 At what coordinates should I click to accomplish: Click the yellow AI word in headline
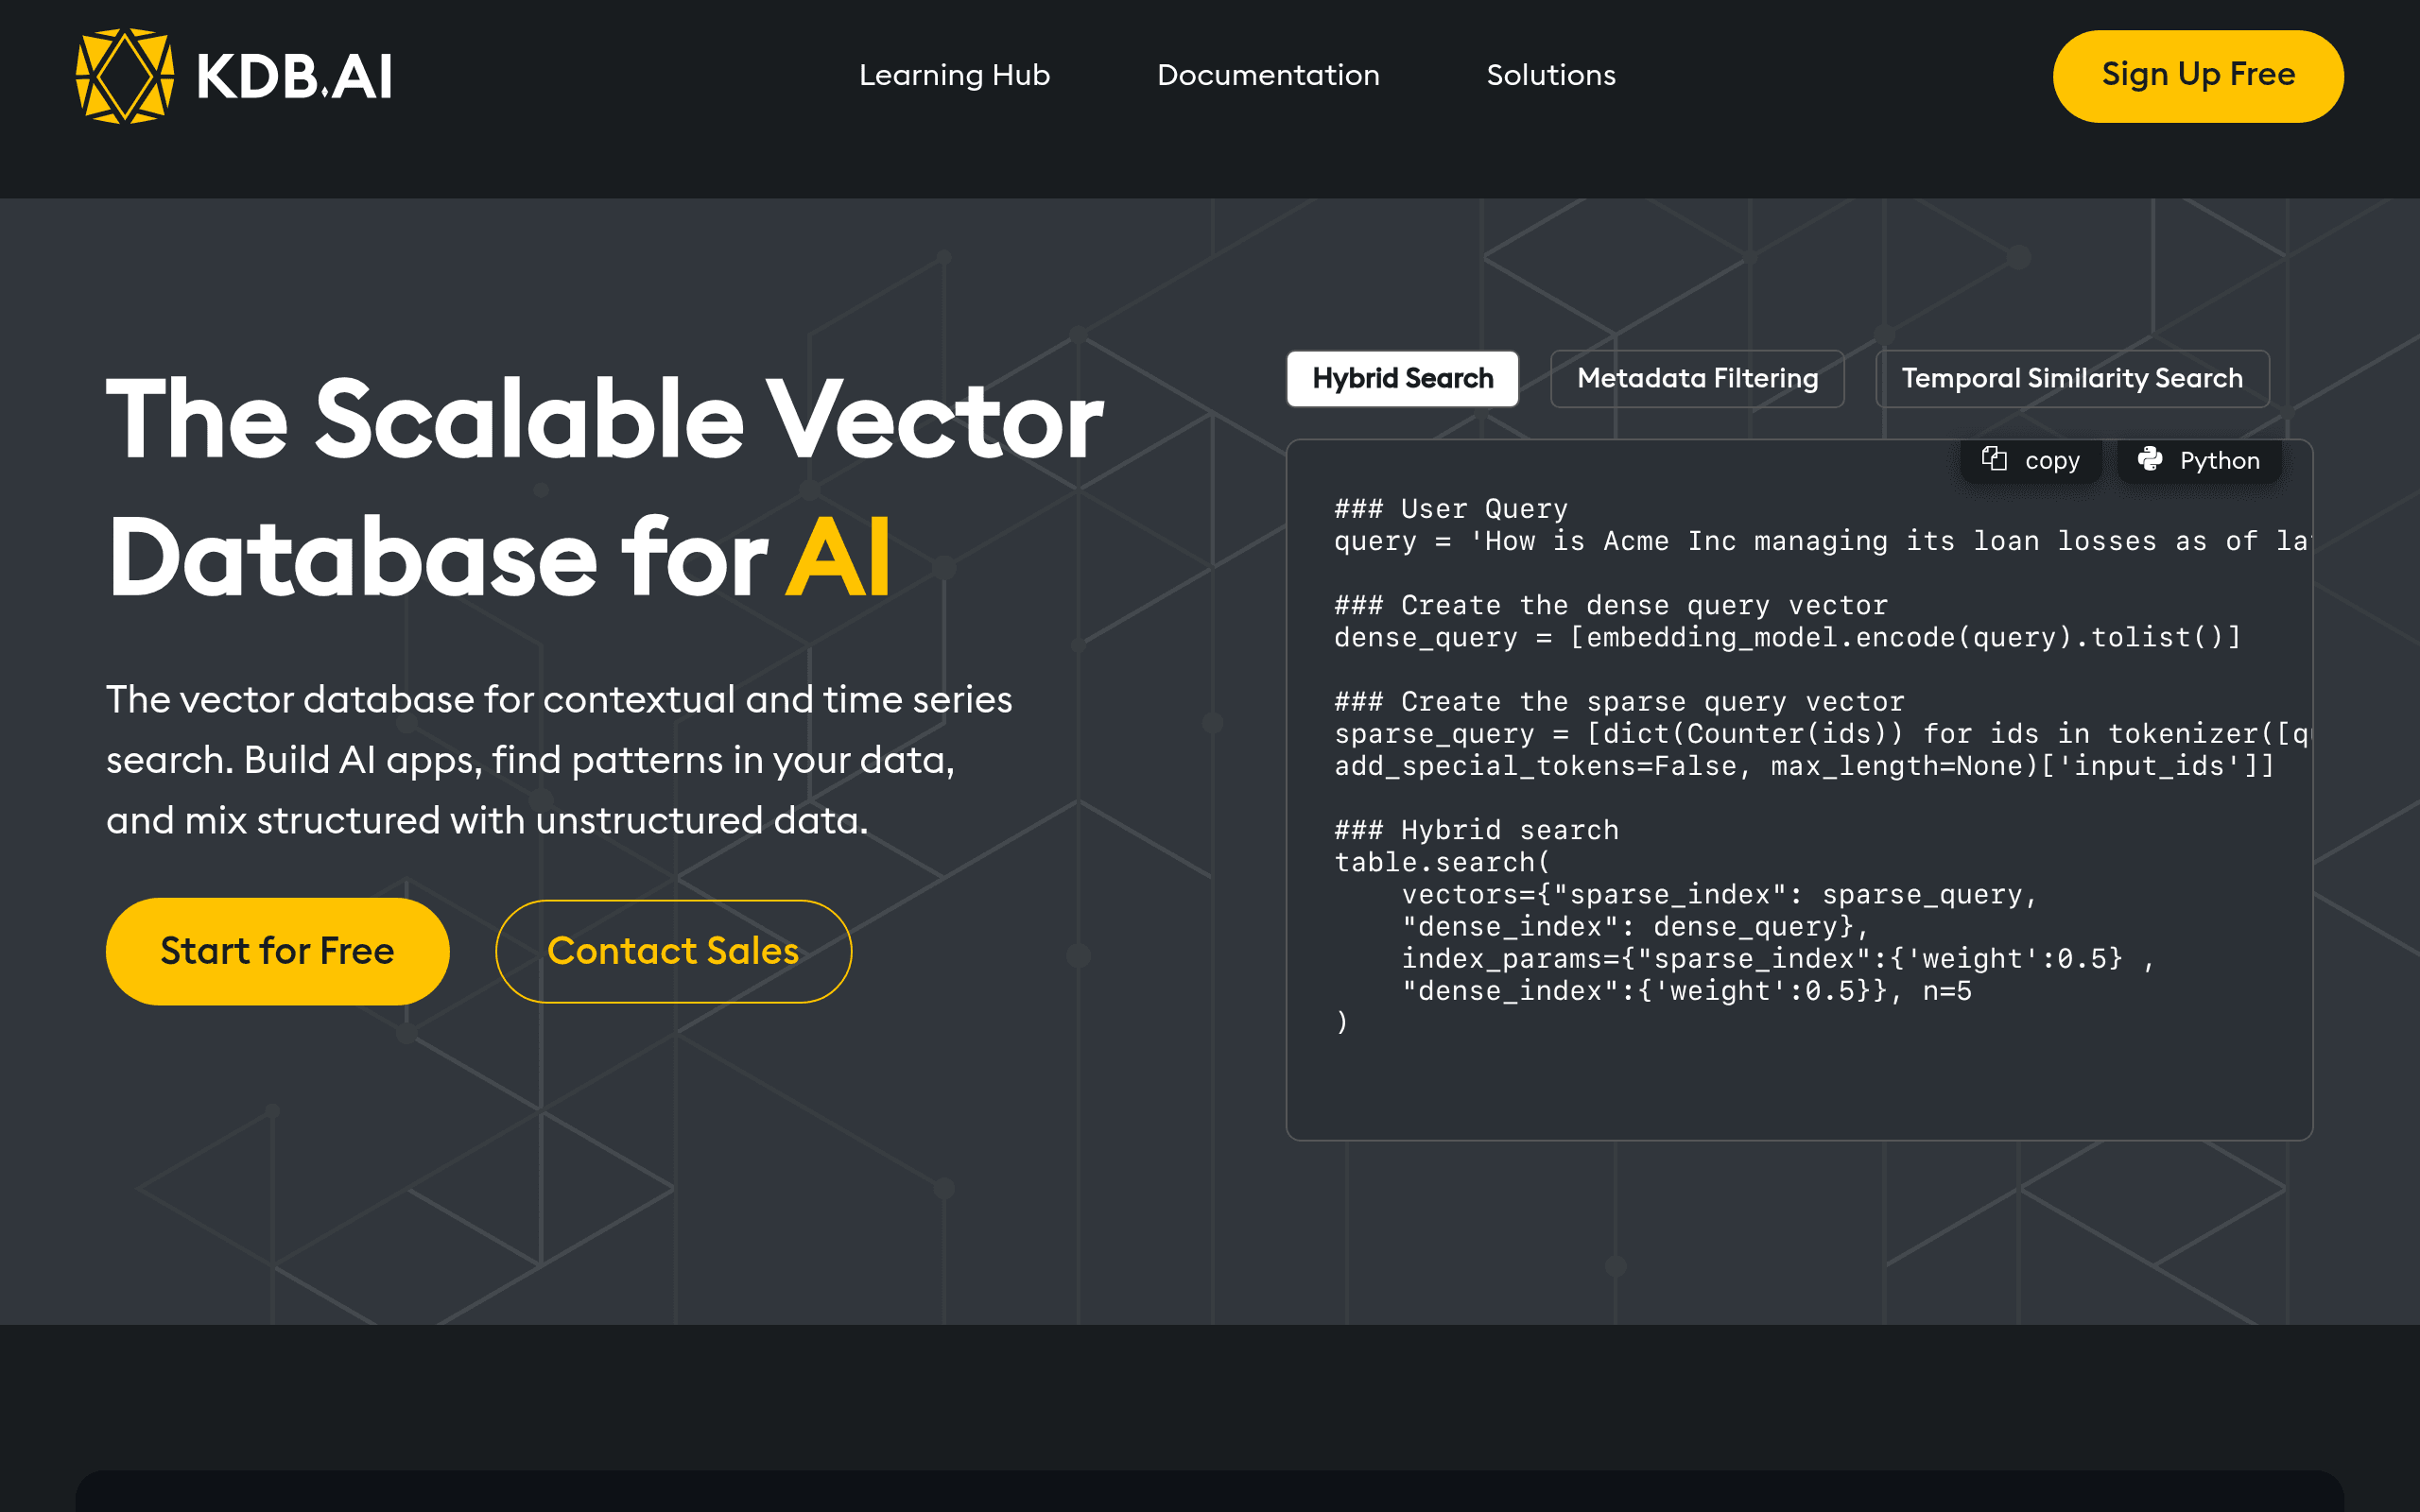click(x=838, y=557)
